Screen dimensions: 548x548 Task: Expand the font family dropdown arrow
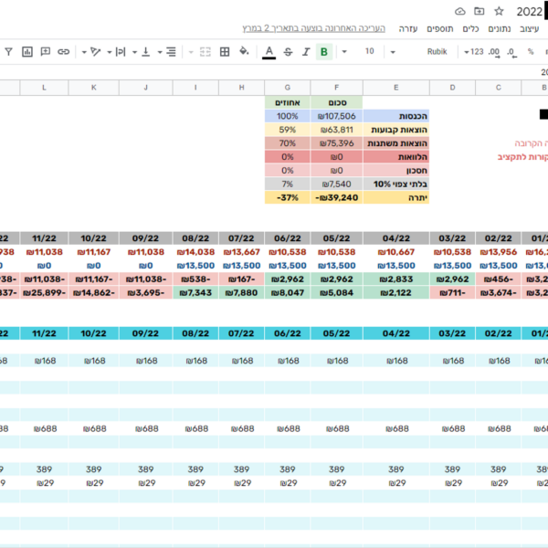pos(393,52)
